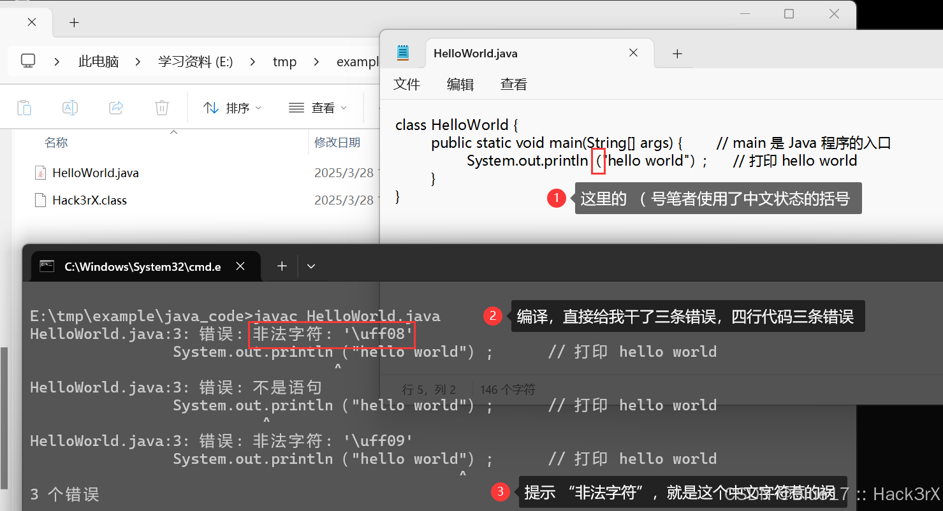Image resolution: width=943 pixels, height=511 pixels.
Task: Open the 编辑 menu in Notepad
Action: (460, 83)
